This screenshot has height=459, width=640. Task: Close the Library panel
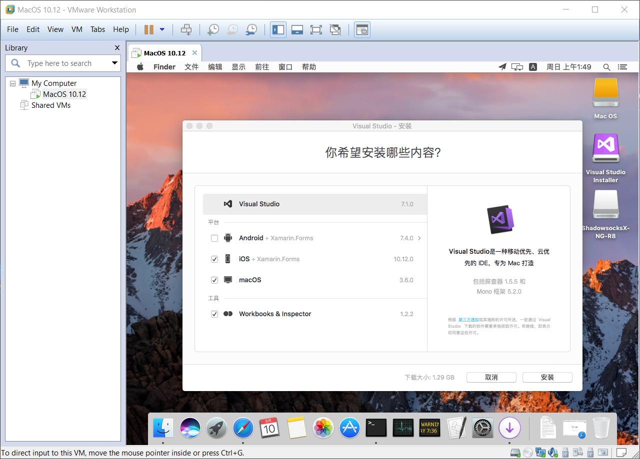117,48
